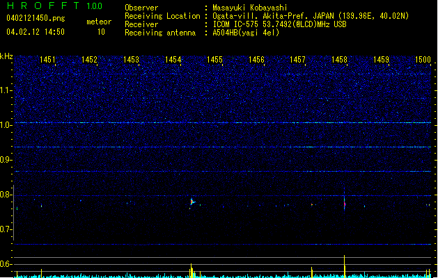The width and height of the screenshot is (438, 278).
Task: Click the bright meteor echo after 1454
Action: coord(192,202)
